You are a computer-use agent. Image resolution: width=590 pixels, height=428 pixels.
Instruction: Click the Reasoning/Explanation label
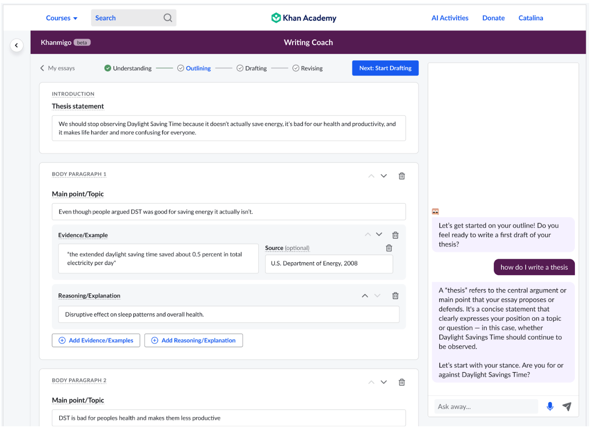coord(89,296)
